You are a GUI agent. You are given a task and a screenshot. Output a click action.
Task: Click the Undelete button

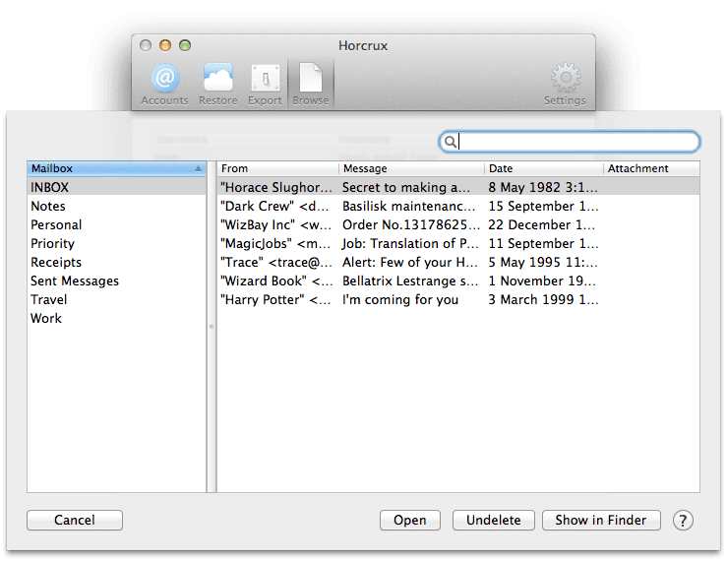(493, 521)
